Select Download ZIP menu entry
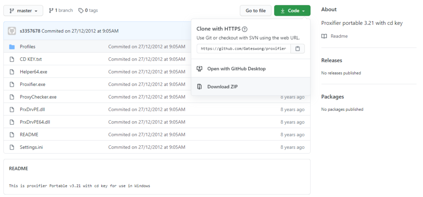The height and width of the screenshot is (197, 423). tap(222, 87)
